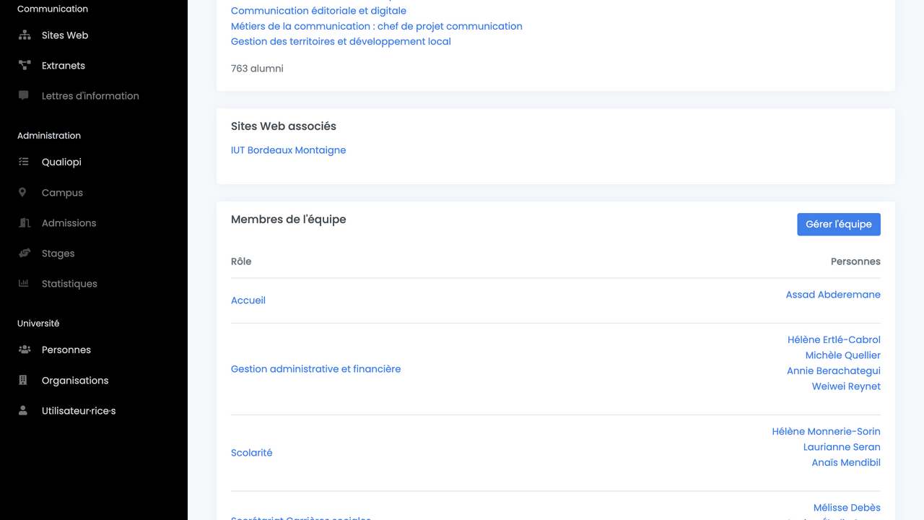This screenshot has width=924, height=520.
Task: Click the Personnes group icon
Action: pyautogui.click(x=25, y=350)
